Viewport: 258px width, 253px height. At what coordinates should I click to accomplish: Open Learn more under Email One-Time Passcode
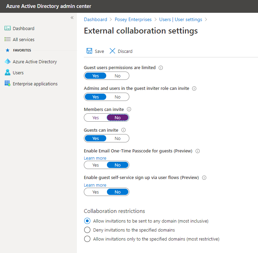[x=95, y=158]
